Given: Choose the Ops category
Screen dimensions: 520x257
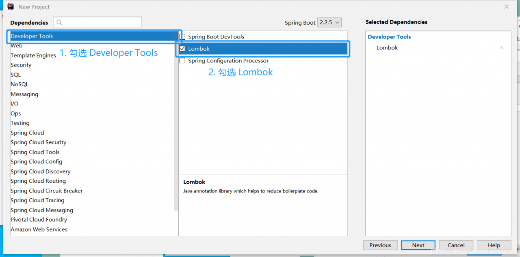Looking at the screenshot, I should pyautogui.click(x=16, y=114).
